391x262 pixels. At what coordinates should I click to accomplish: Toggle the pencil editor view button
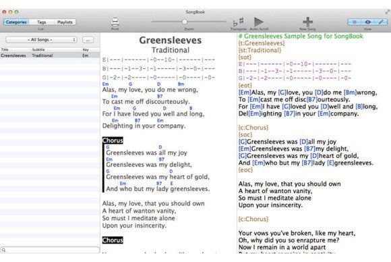[381, 22]
